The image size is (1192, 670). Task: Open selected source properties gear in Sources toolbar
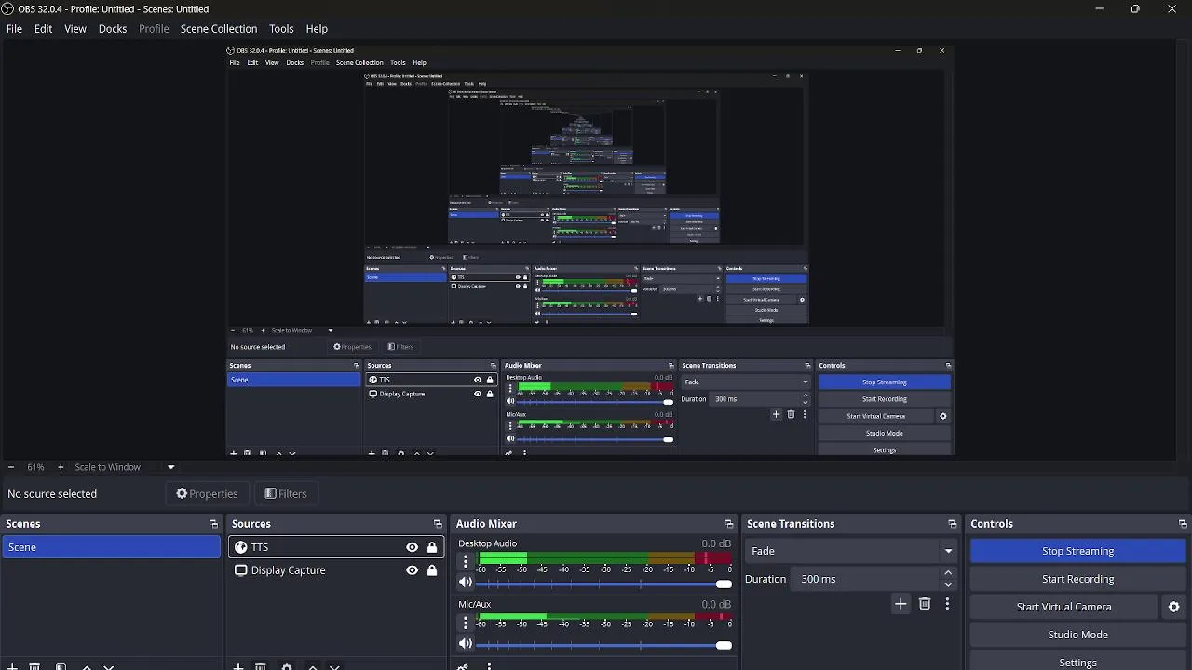coord(287,666)
